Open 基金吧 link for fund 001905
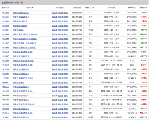 [61, 91]
